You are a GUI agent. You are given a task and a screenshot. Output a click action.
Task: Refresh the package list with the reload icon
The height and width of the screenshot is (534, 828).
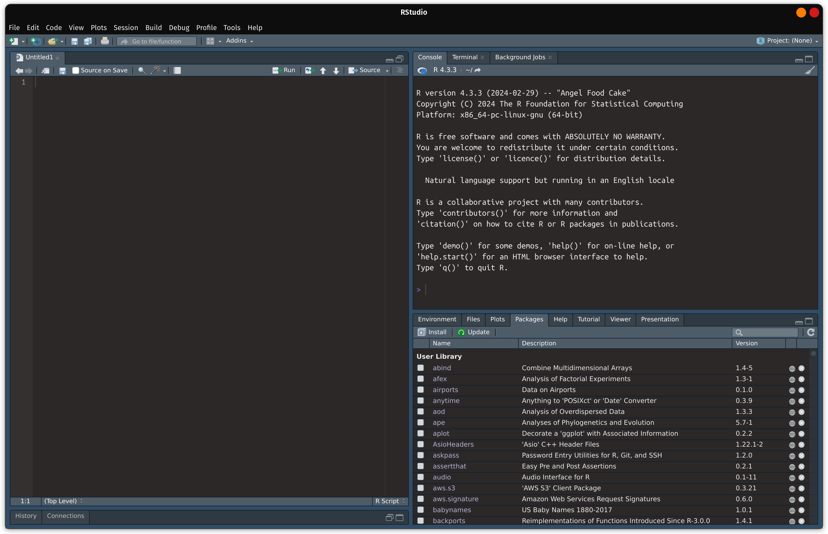point(811,332)
